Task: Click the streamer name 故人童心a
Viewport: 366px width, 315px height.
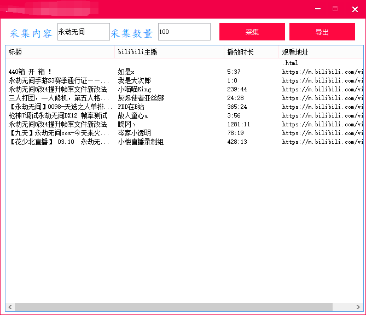Action: point(132,115)
